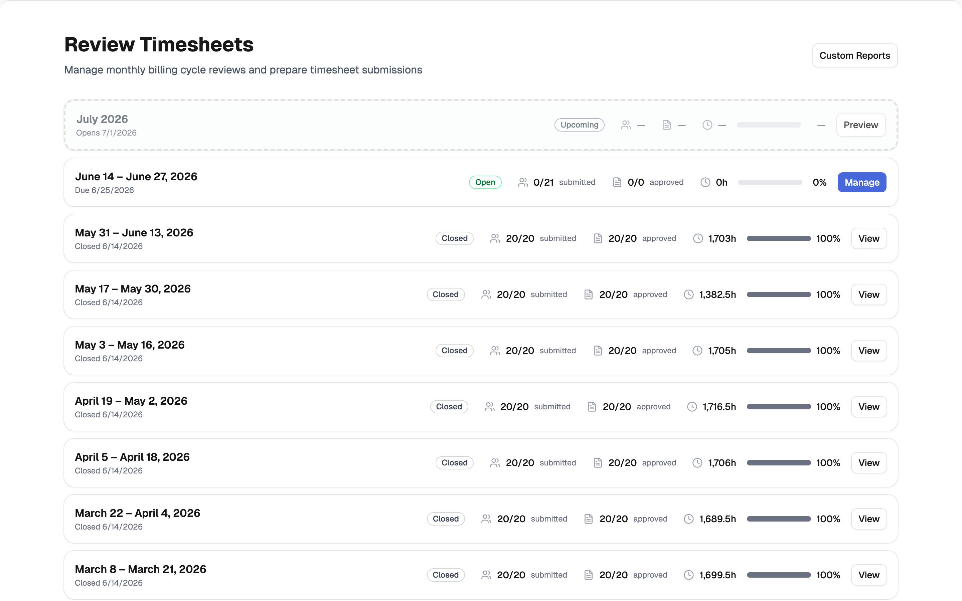Click the 'June 14 – June 27, 2026' title
962x601 pixels.
pos(136,177)
